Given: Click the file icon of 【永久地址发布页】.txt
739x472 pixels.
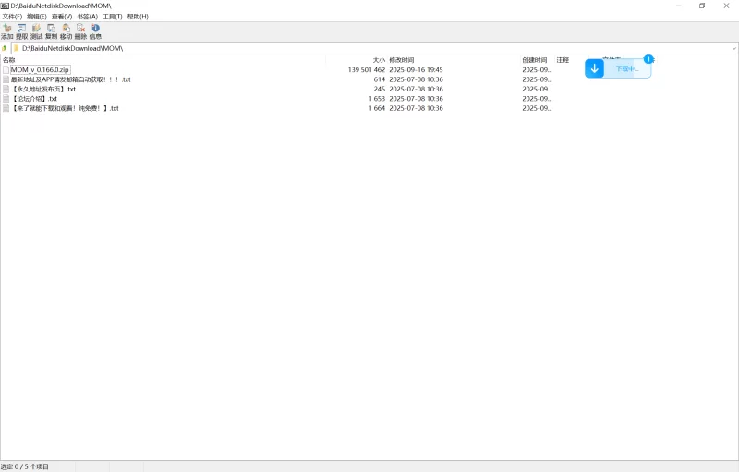Looking at the screenshot, I should (6, 89).
